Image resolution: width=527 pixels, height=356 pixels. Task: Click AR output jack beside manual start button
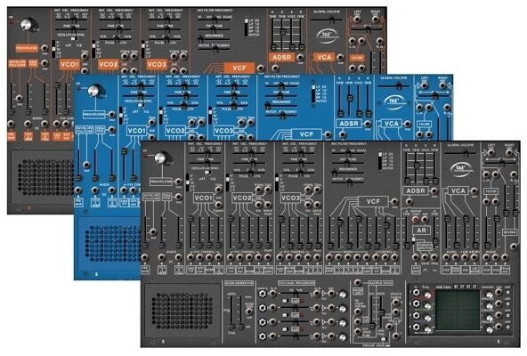426,219
